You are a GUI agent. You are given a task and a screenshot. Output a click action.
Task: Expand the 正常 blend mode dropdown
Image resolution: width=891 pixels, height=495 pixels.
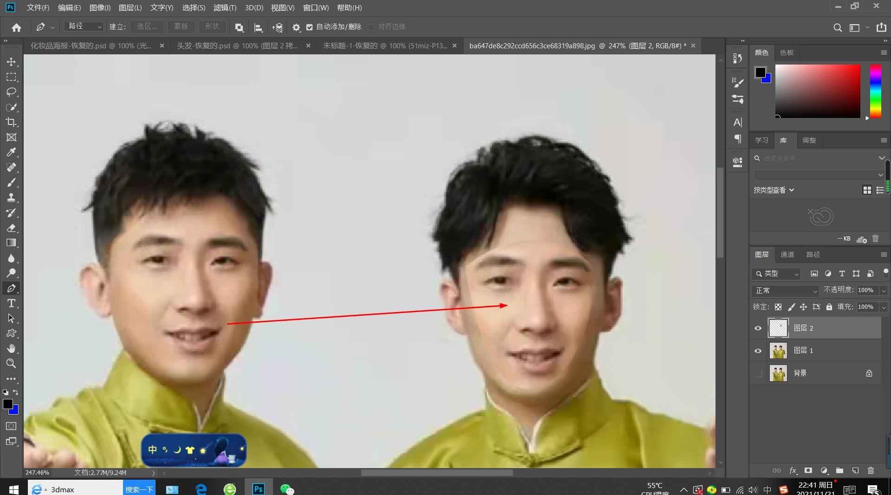785,291
